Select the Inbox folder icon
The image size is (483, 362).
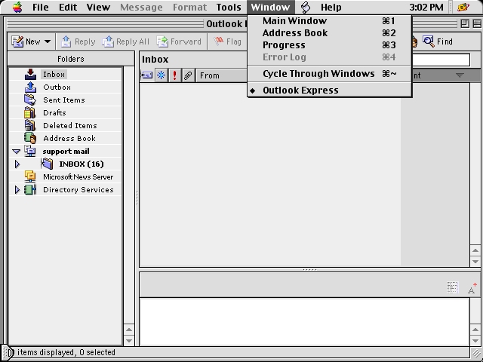click(30, 75)
